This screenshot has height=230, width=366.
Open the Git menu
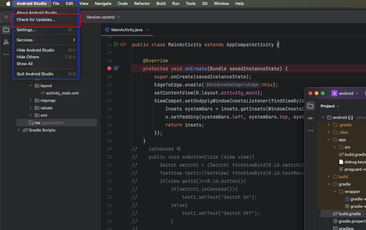(205, 3)
